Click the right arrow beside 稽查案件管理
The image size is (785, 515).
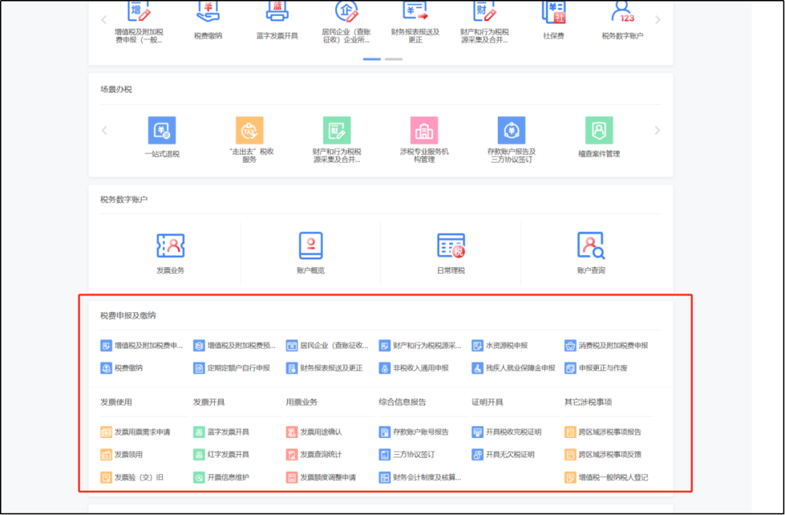coord(658,131)
